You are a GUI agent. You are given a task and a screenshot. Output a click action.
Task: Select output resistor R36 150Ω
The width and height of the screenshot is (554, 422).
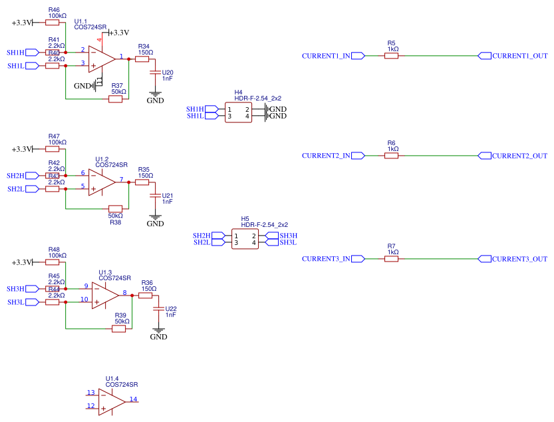point(145,296)
